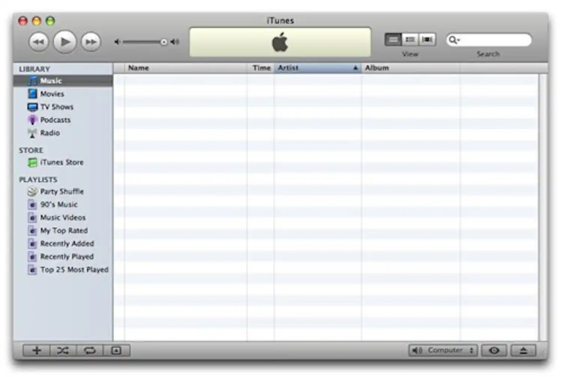This screenshot has width=563, height=377.
Task: Click the Next Track button
Action: pos(90,42)
